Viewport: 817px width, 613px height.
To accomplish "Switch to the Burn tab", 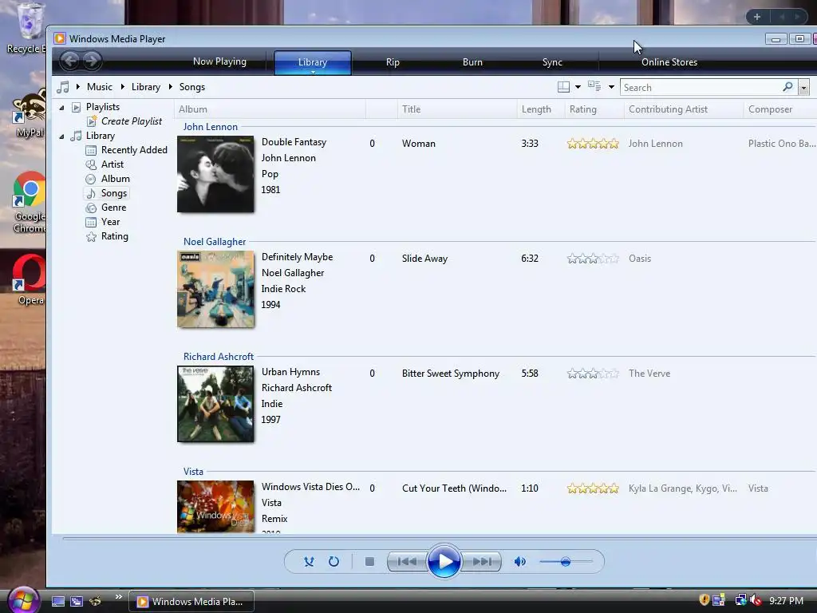I will (472, 62).
